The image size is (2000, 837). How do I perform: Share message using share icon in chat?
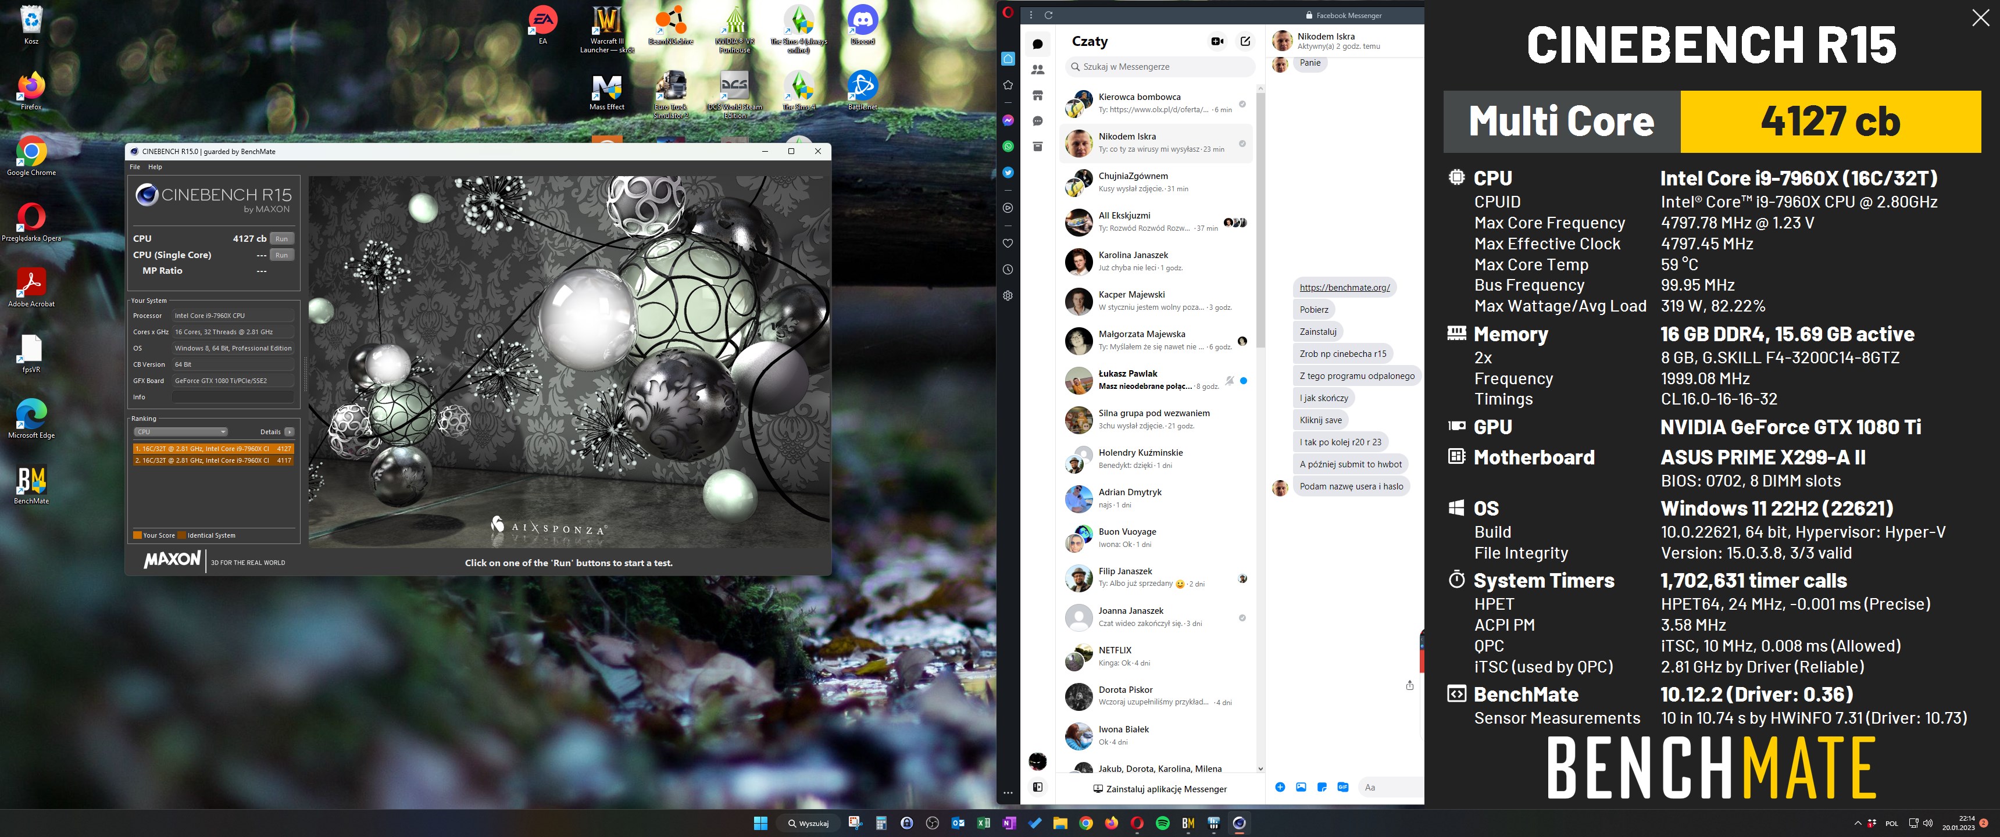click(1410, 685)
